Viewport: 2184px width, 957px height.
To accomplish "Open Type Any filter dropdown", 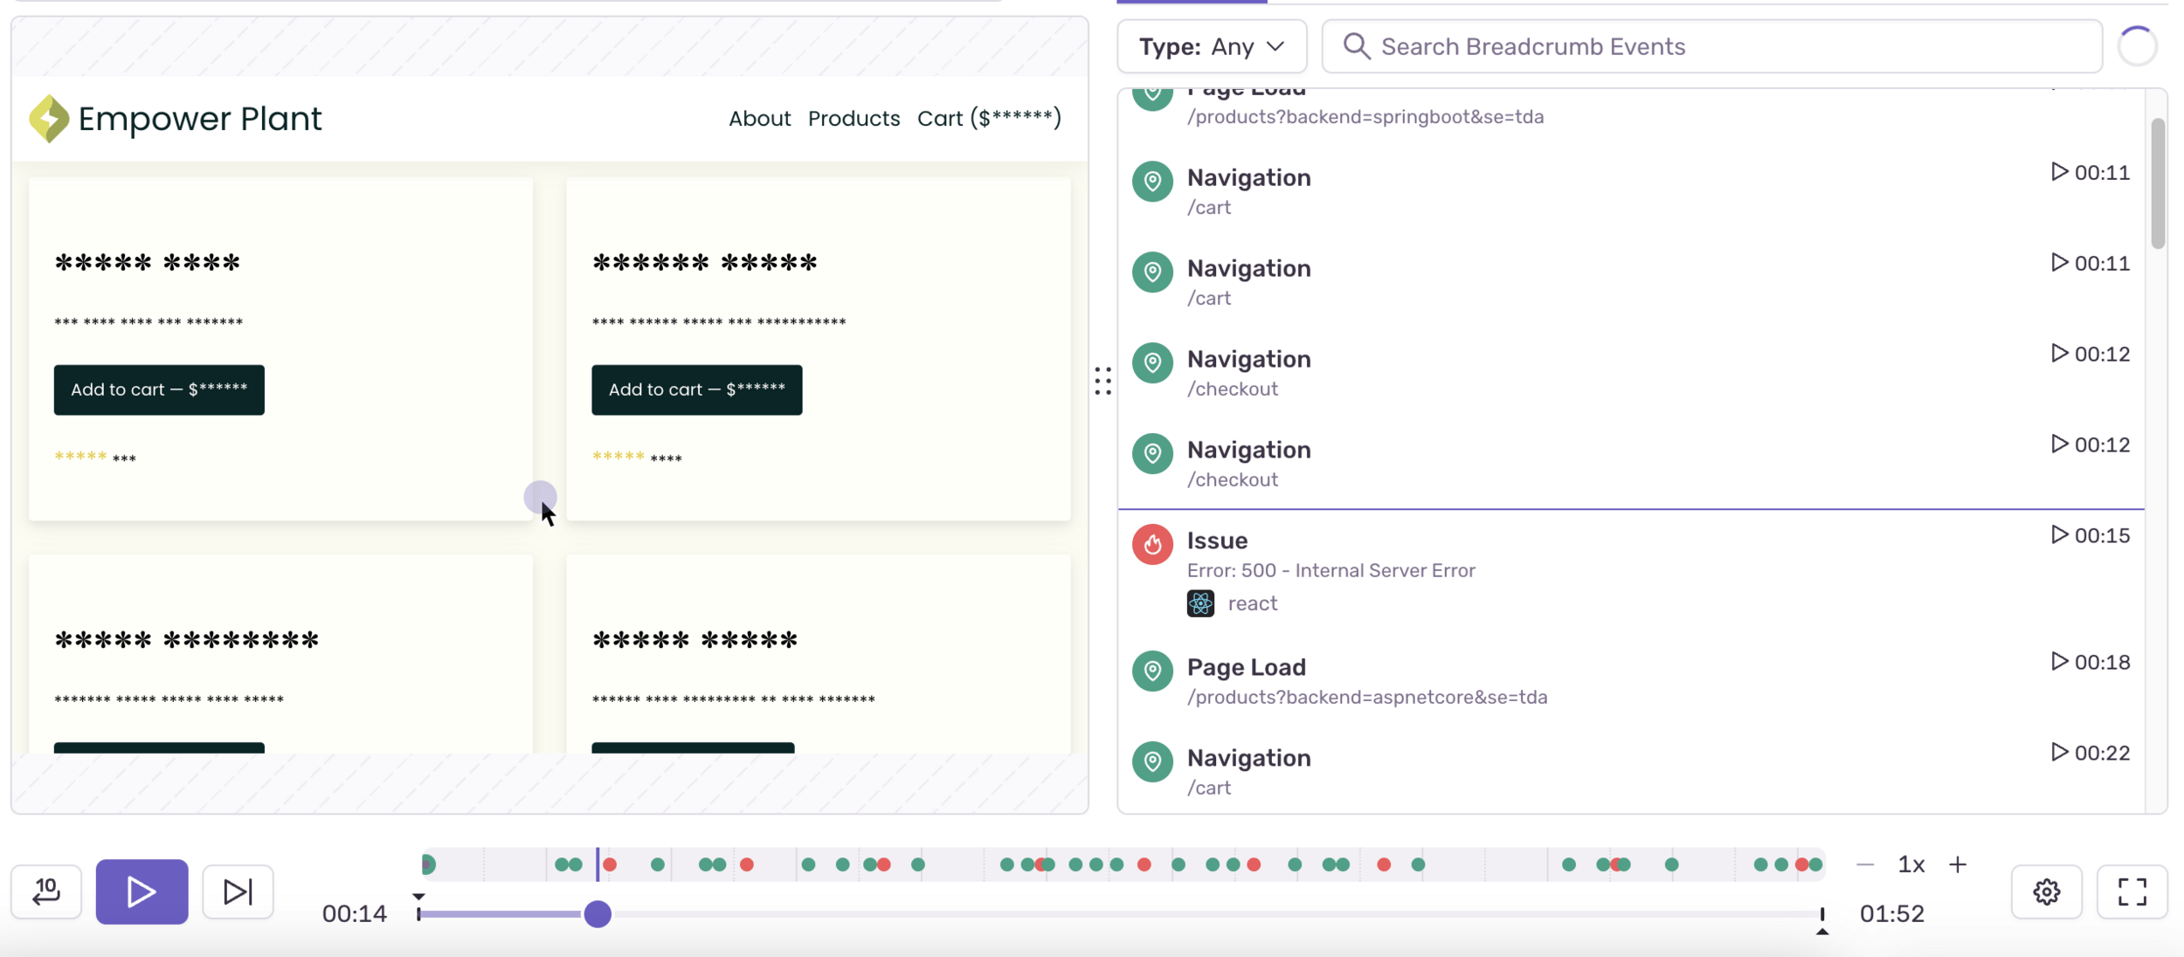I will [x=1212, y=46].
